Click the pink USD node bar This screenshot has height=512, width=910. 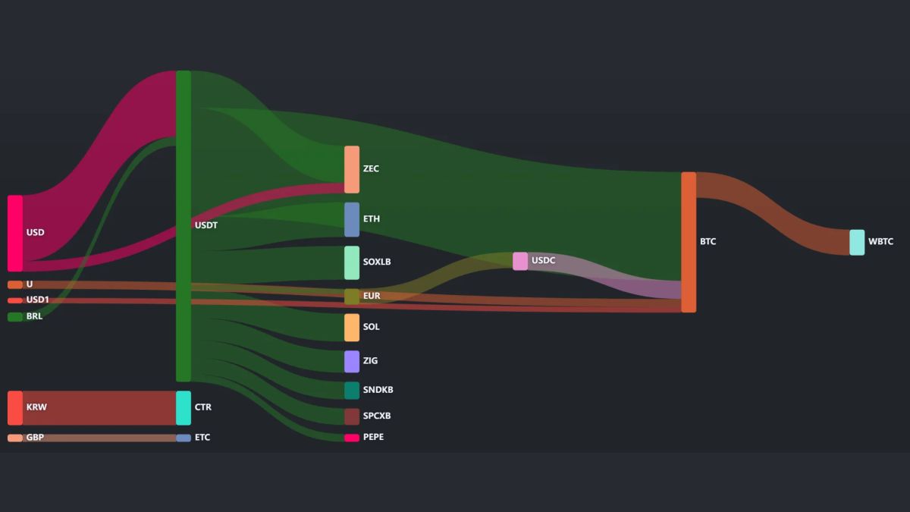pos(15,233)
